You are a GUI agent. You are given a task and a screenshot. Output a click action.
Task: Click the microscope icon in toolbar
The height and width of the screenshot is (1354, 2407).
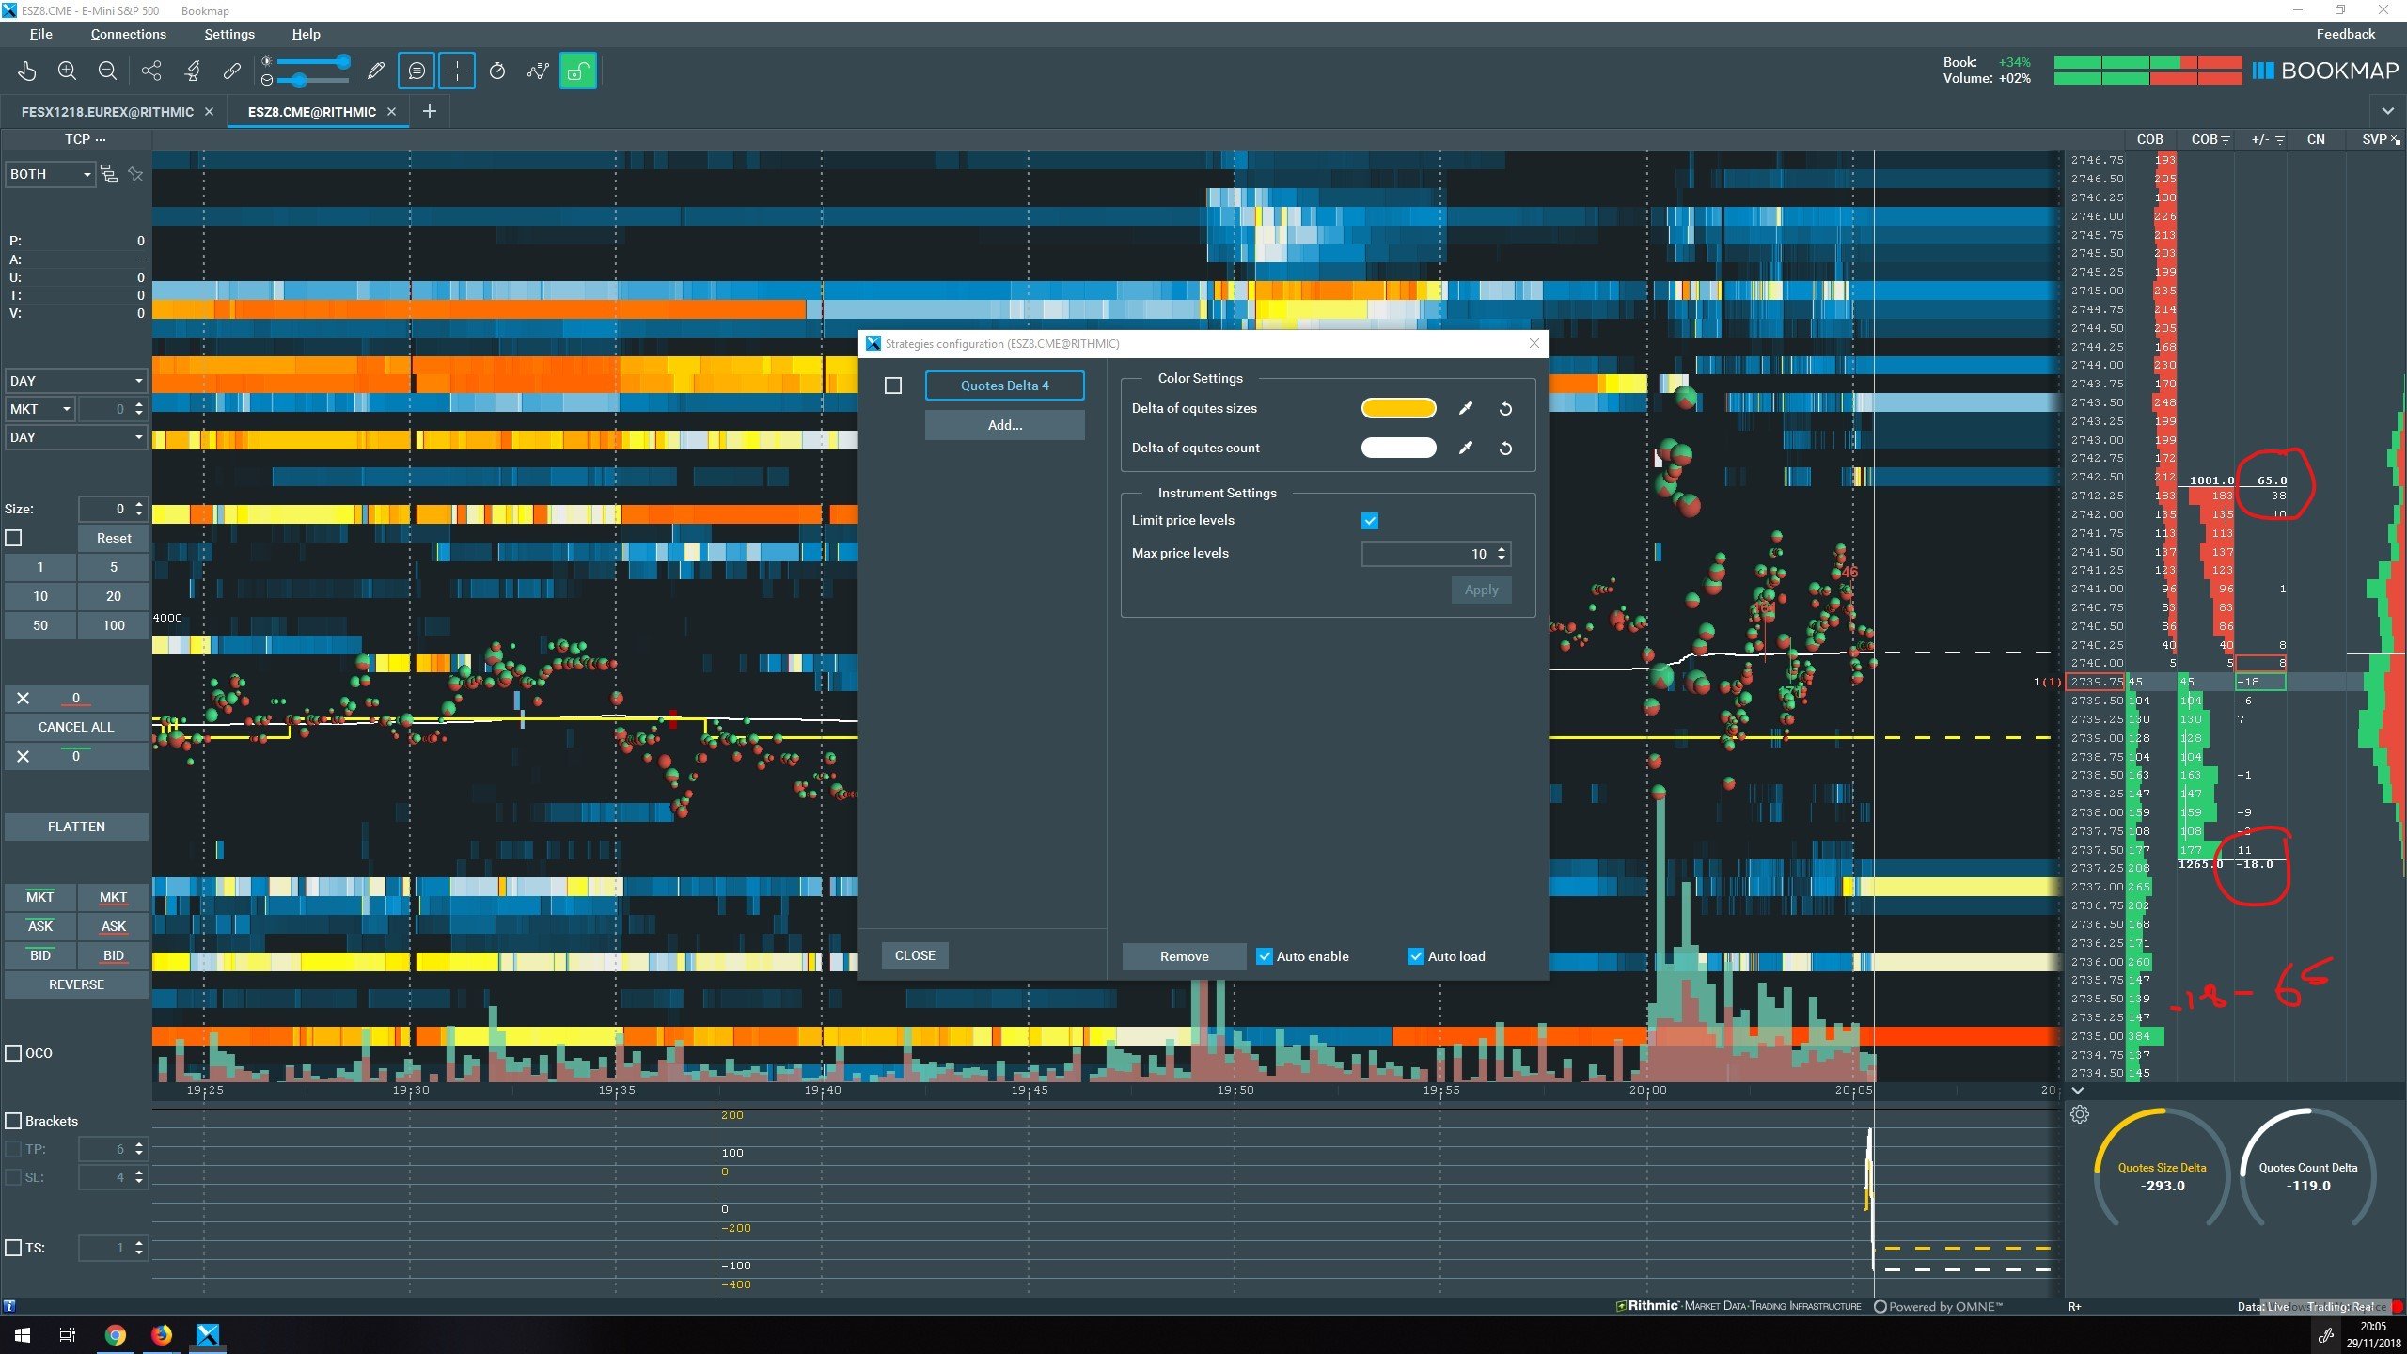click(193, 71)
